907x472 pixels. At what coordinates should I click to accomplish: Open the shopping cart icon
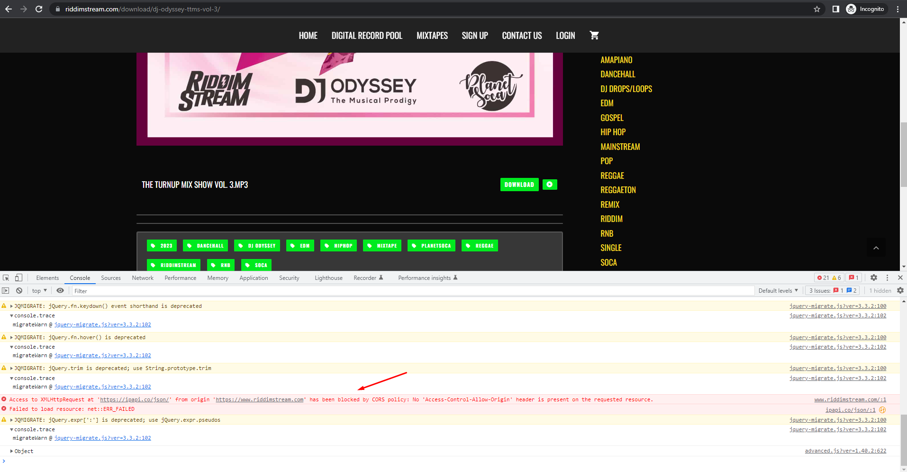594,35
